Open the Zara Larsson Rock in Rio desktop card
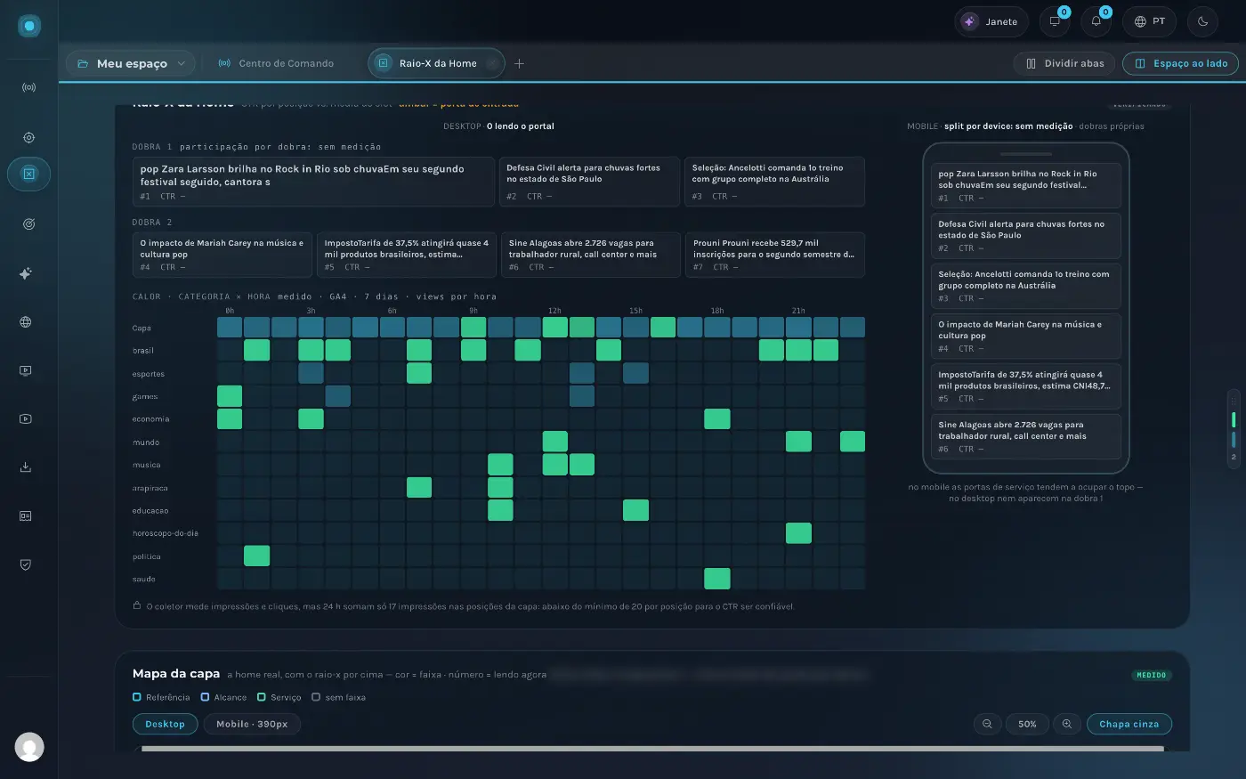 [x=313, y=182]
